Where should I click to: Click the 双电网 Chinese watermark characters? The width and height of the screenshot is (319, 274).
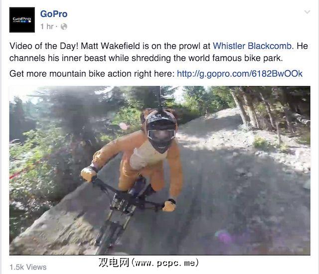click(114, 263)
